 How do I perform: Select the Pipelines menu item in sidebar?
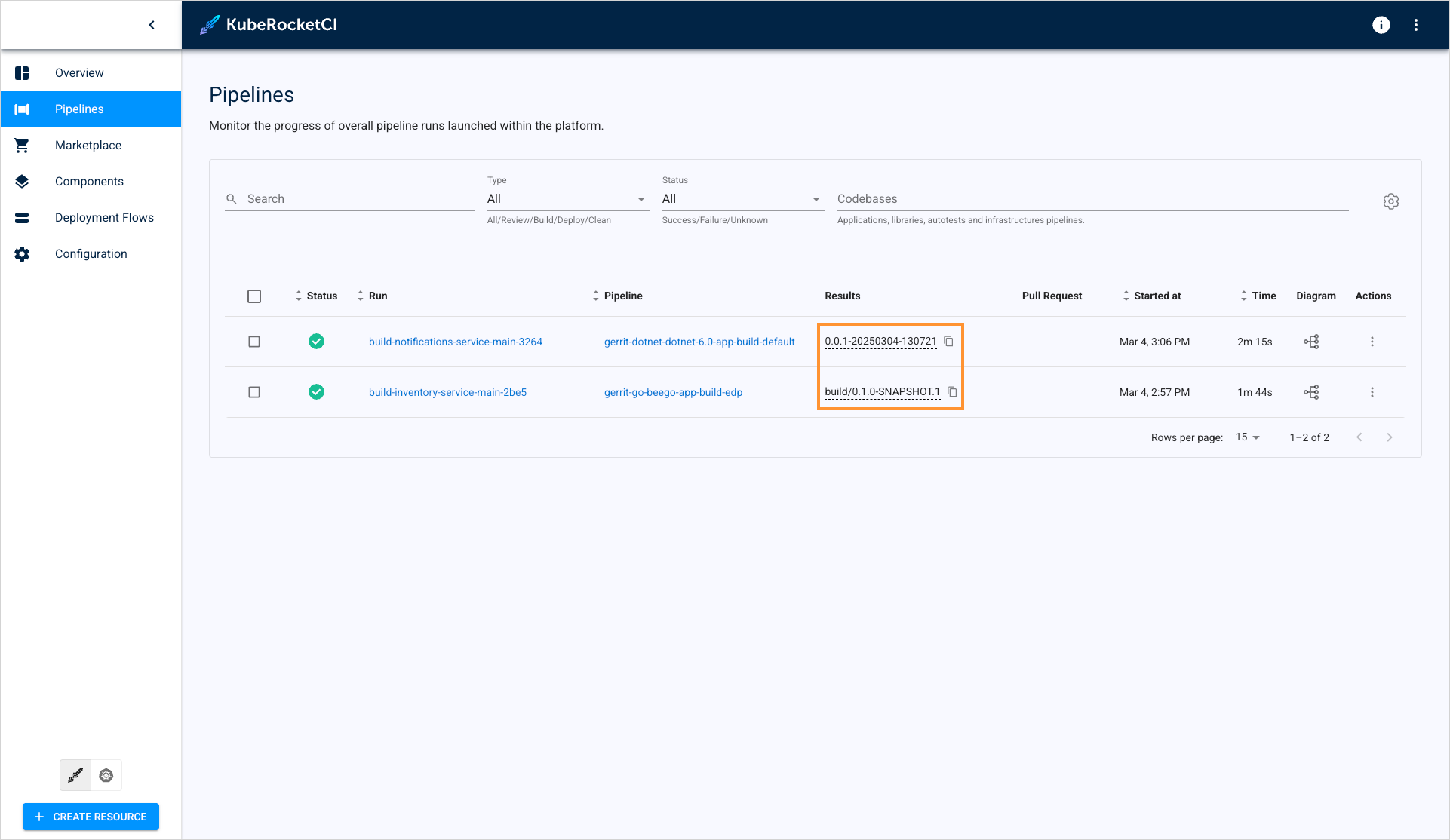coord(91,109)
